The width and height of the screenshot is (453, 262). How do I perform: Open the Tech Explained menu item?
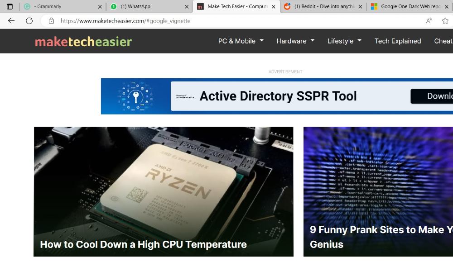397,41
